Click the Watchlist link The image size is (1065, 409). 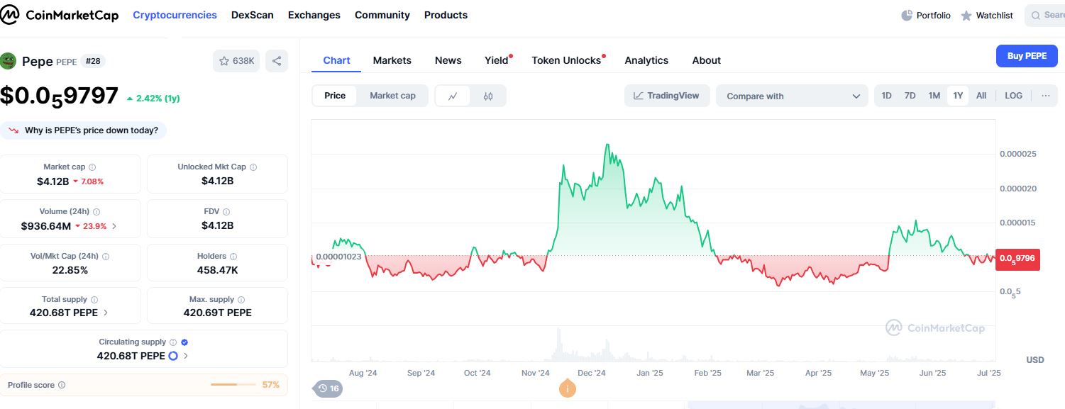[995, 15]
